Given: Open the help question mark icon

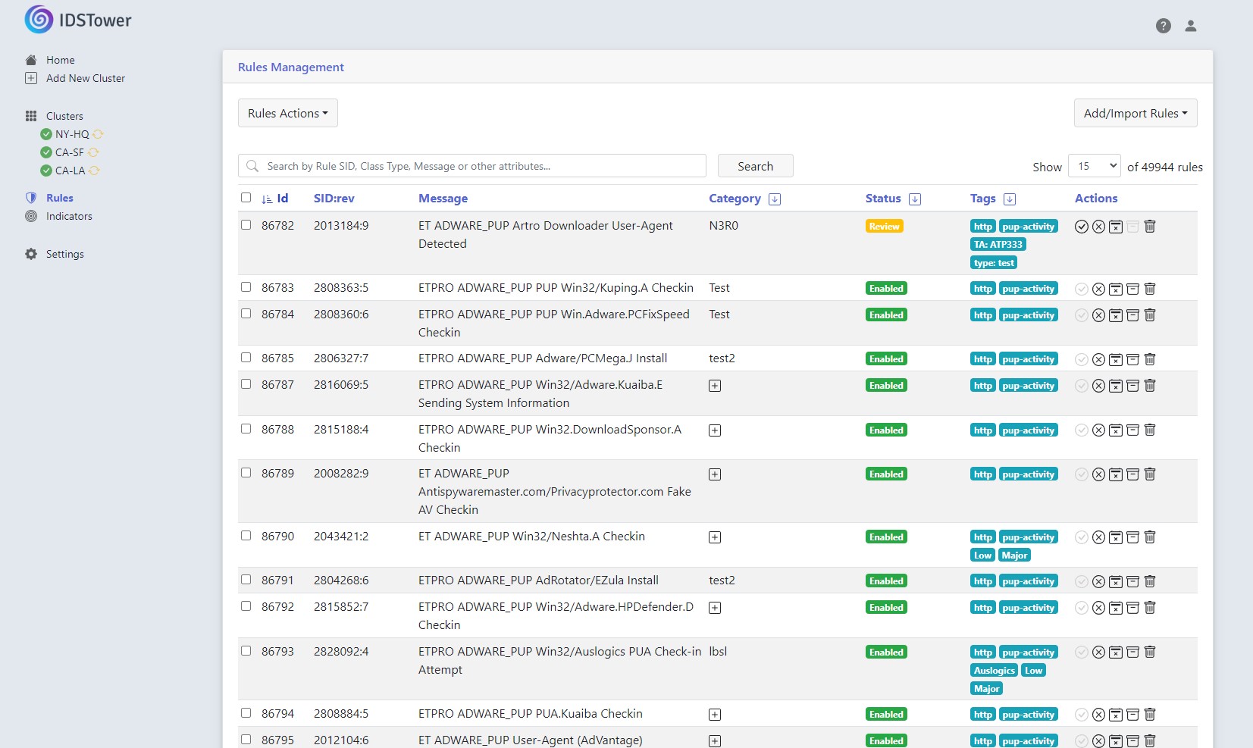Looking at the screenshot, I should coord(1164,26).
